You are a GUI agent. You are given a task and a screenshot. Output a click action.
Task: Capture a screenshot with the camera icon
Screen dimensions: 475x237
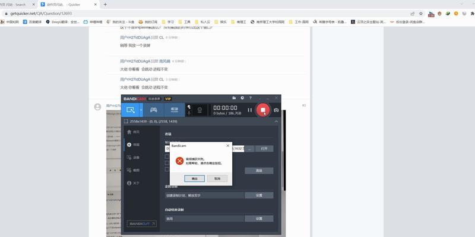(x=276, y=110)
